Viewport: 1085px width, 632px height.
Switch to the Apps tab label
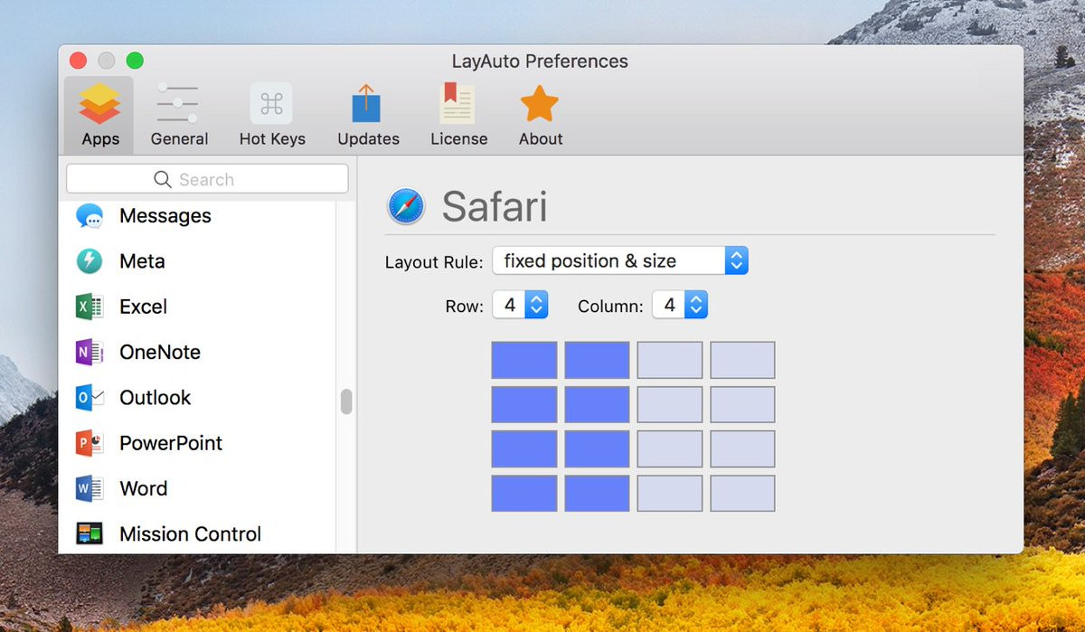(x=100, y=139)
